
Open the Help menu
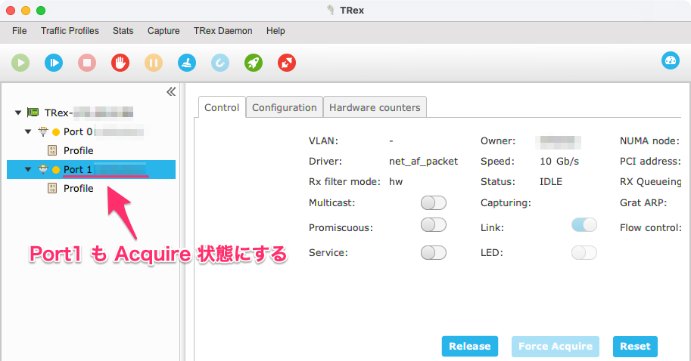(275, 31)
